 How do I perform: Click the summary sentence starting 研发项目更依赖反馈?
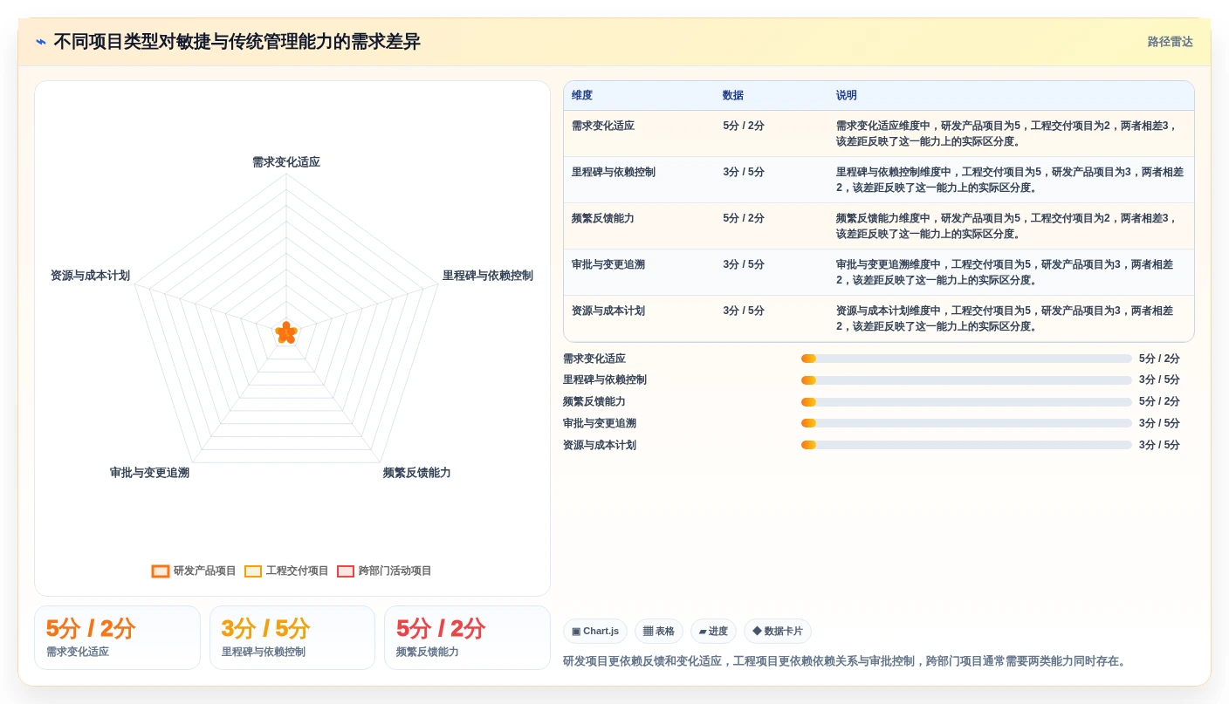[847, 661]
